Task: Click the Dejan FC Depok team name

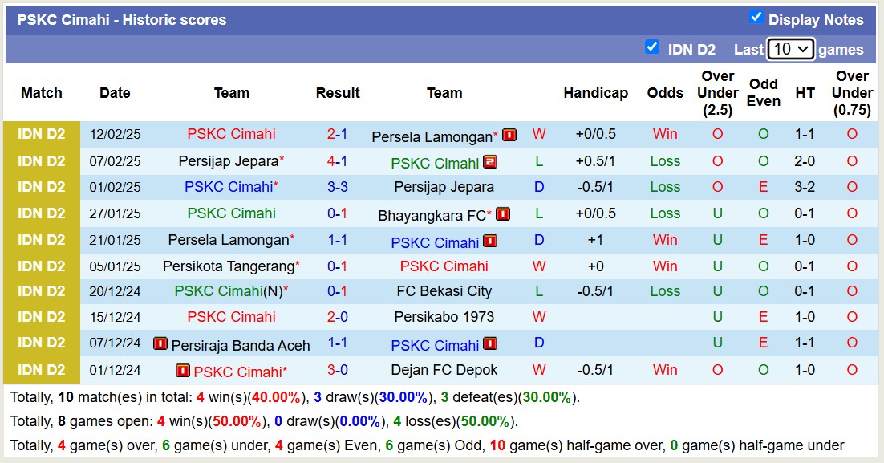Action: point(444,370)
